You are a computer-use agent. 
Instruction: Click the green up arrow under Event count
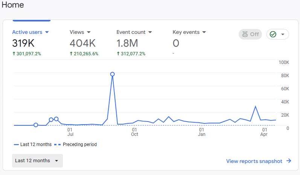point(118,54)
